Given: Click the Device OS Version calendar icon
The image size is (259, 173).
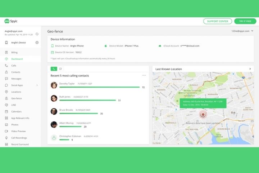Looking at the screenshot, I should point(53,52).
